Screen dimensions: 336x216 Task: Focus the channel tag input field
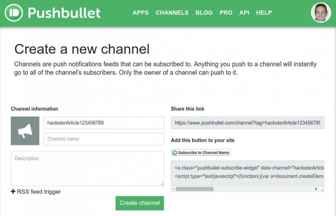[103, 123]
